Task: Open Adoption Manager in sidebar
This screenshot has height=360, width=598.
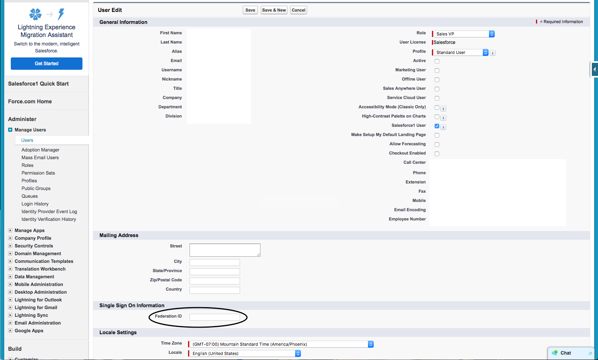Action: click(x=40, y=150)
